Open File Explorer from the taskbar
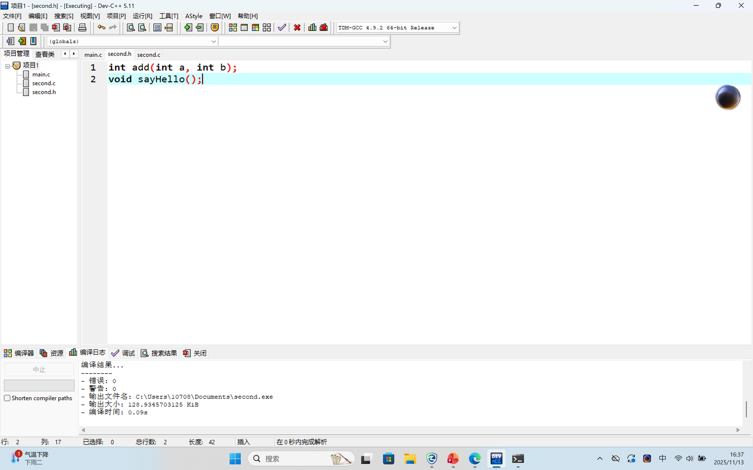Image resolution: width=753 pixels, height=470 pixels. coord(410,459)
